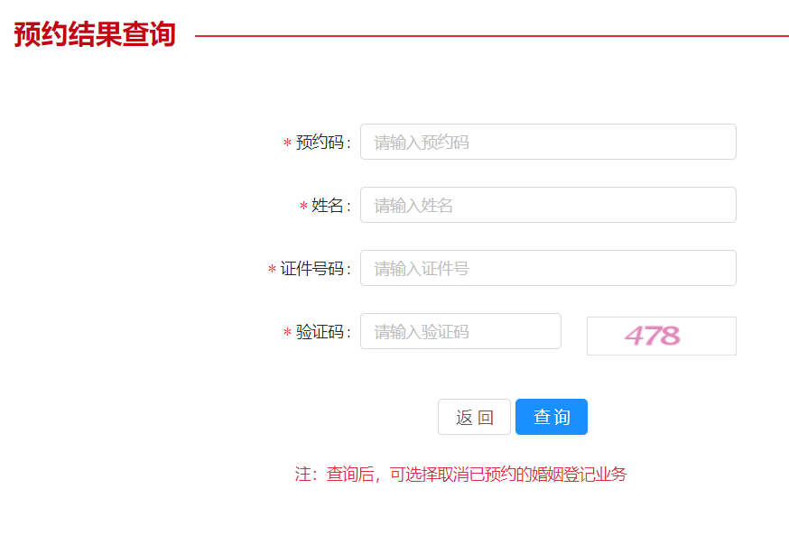Click the 姓名 field label
This screenshot has height=535, width=789.
329,206
